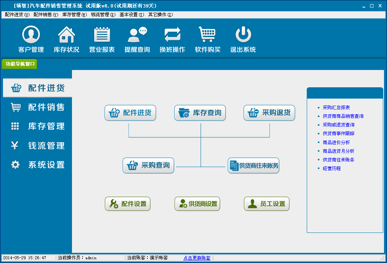Open 库存管理 in left sidebar
The width and height of the screenshot is (387, 263).
click(x=38, y=126)
